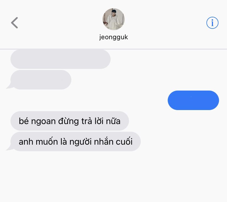Select message "bé ngoan đừng trả lời nữa"
This screenshot has width=227, height=202.
pos(70,121)
